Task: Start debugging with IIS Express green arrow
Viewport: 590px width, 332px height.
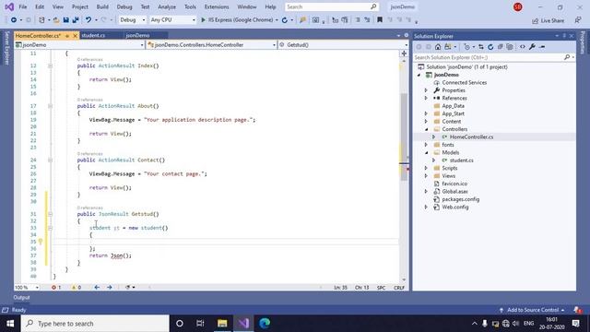Action: click(203, 20)
